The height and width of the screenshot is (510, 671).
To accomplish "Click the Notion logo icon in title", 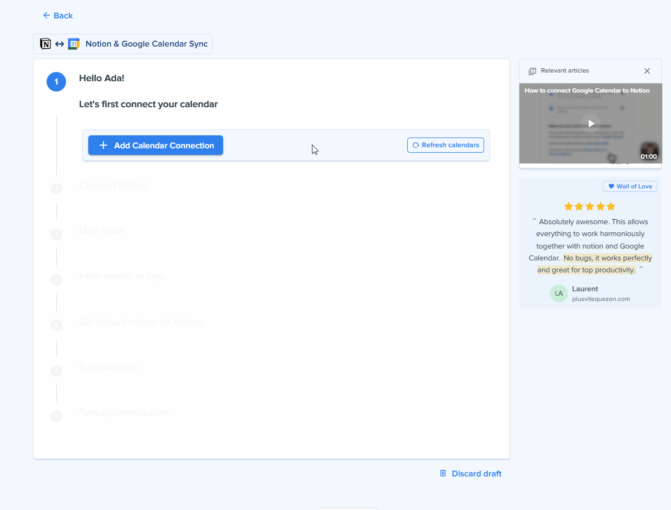I will click(45, 44).
